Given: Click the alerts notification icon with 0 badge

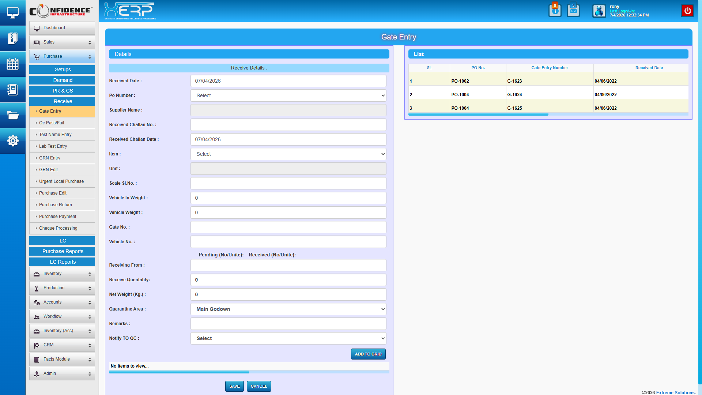Looking at the screenshot, I should click(555, 11).
